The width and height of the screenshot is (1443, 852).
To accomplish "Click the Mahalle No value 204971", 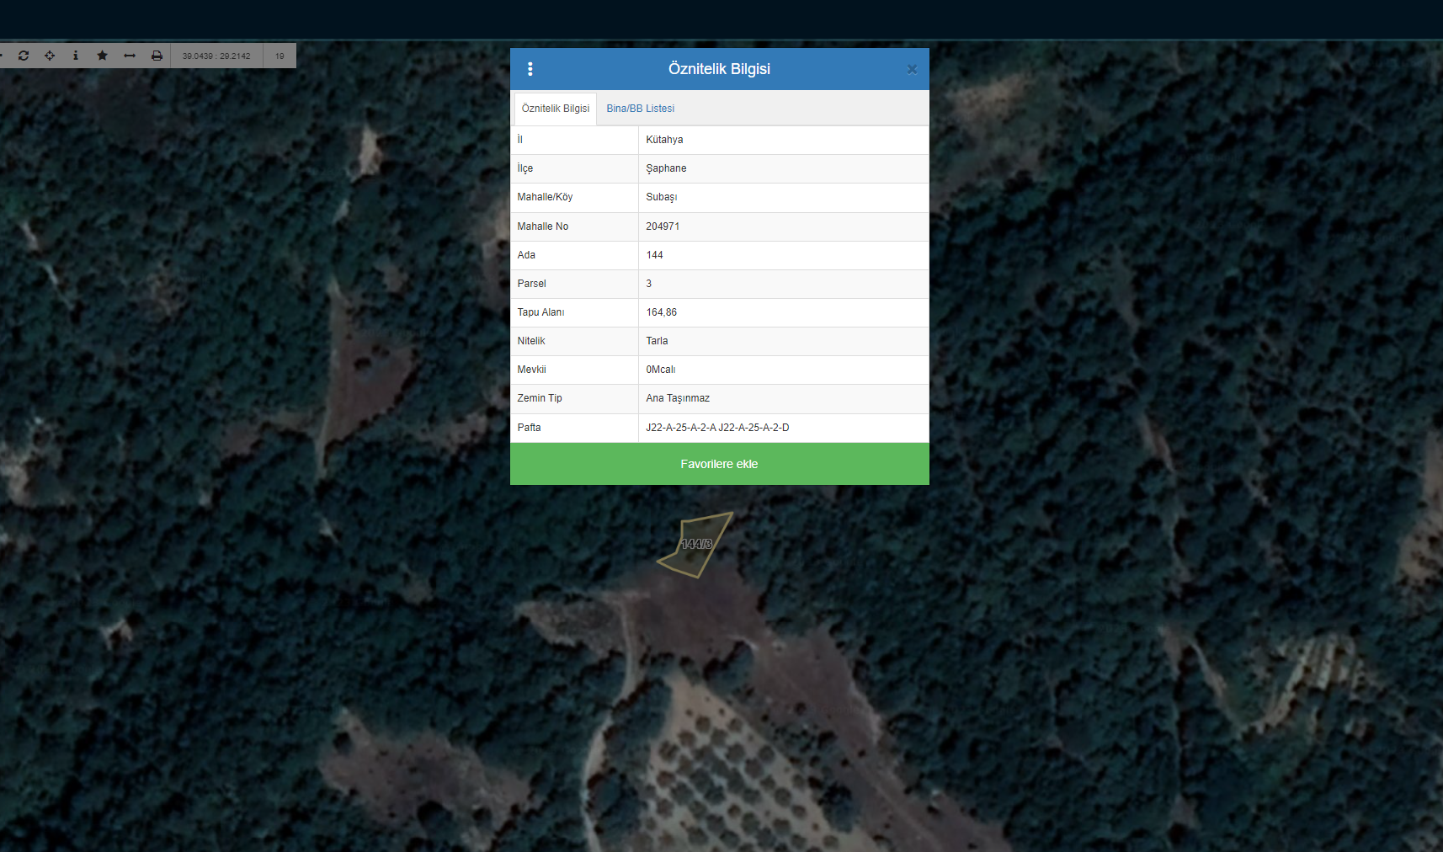I will (663, 226).
